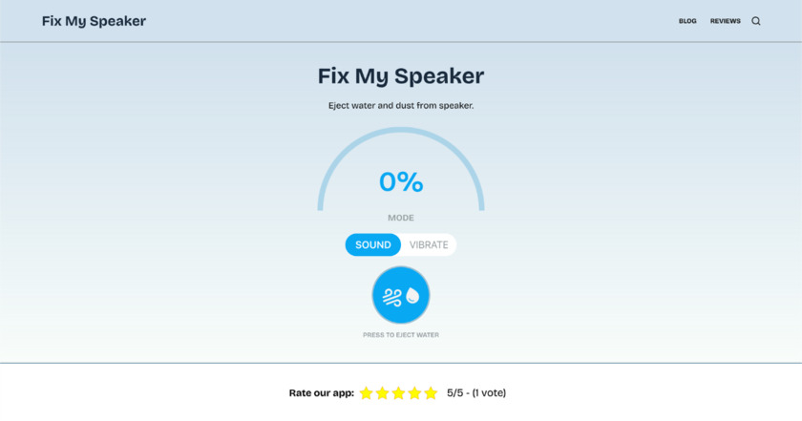802x421 pixels.
Task: Open the Blog menu item
Action: tap(687, 21)
